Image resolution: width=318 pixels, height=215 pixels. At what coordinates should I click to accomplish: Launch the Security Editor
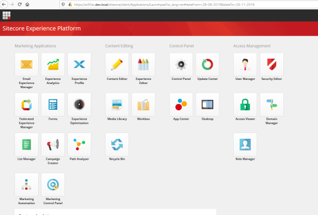[272, 64]
